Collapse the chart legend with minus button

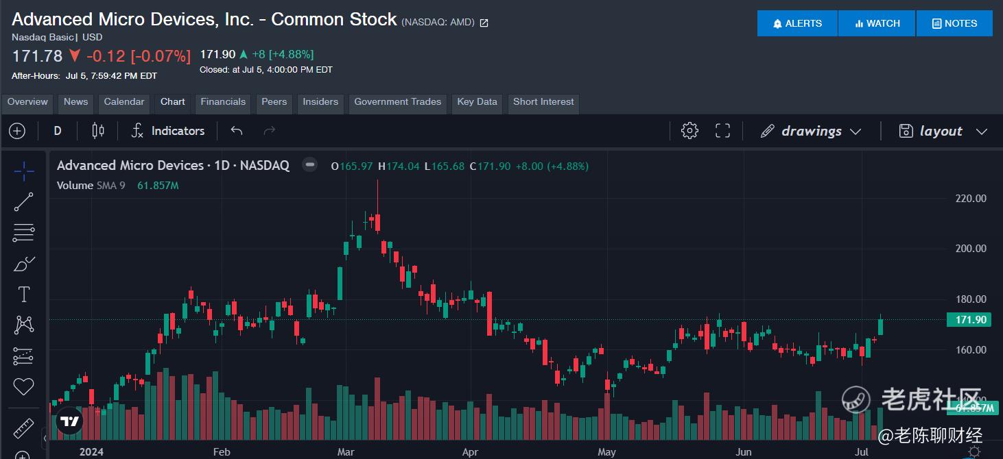310,165
